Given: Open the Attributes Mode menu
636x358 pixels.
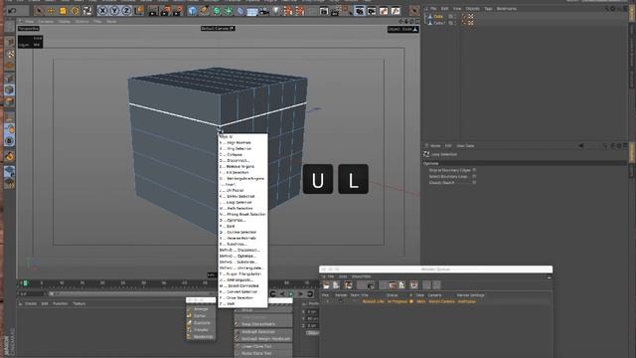Looking at the screenshot, I should coord(435,146).
